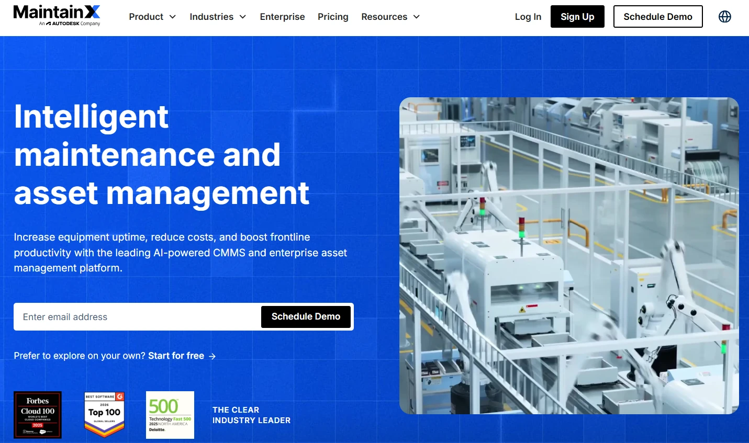Click the 'THE CLEAR INDUSTRY LEADER' text
749x443 pixels.
coord(251,415)
